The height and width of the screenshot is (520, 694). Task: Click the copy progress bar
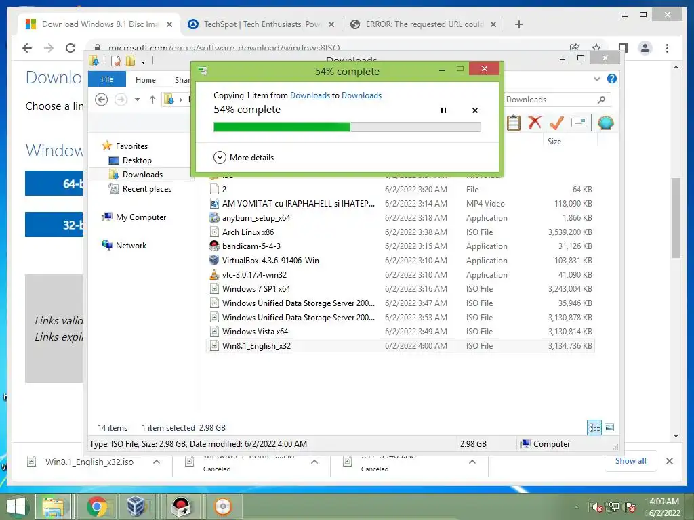(347, 127)
